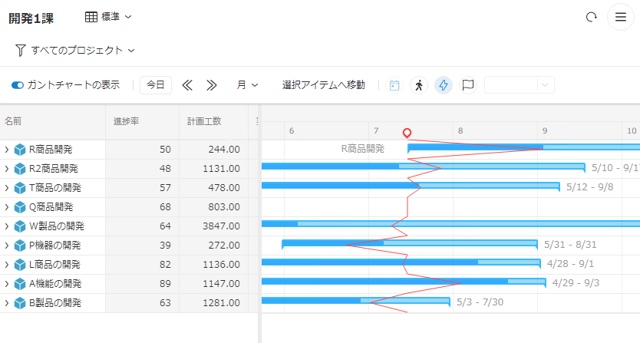Toggle the walking person icon

point(418,85)
